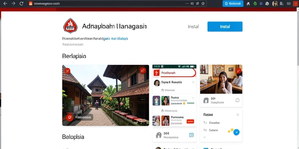
Task: Open Sopyd Renabla's avatar
Action: 157,83
